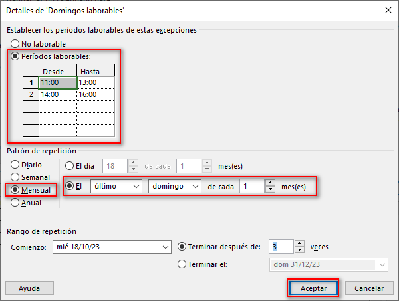Choose the 'Períodos laborables' radio option
Image resolution: width=399 pixels, height=301 pixels.
tap(15, 56)
